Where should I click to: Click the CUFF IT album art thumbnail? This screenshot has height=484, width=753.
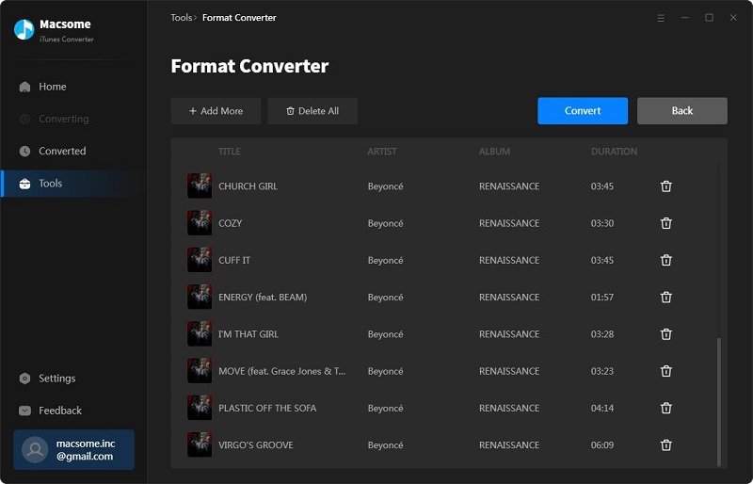[x=200, y=260]
